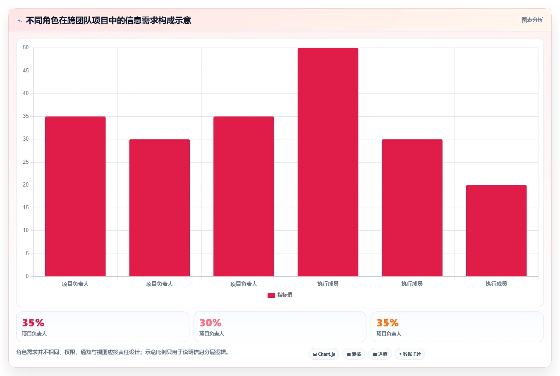This screenshot has height=376, width=560.
Task: Click y-axis tick label 10
Action: tap(26, 230)
